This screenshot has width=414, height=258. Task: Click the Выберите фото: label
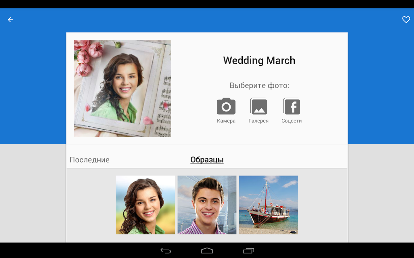[x=259, y=85]
